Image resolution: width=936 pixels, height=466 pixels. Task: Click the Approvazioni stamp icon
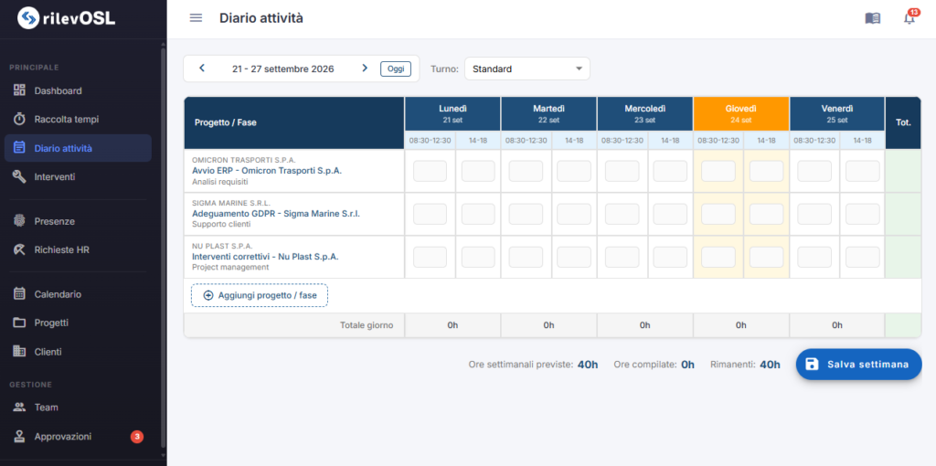[x=20, y=436]
